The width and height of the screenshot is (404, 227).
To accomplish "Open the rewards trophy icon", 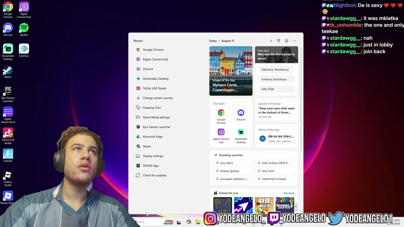I will tap(278, 41).
